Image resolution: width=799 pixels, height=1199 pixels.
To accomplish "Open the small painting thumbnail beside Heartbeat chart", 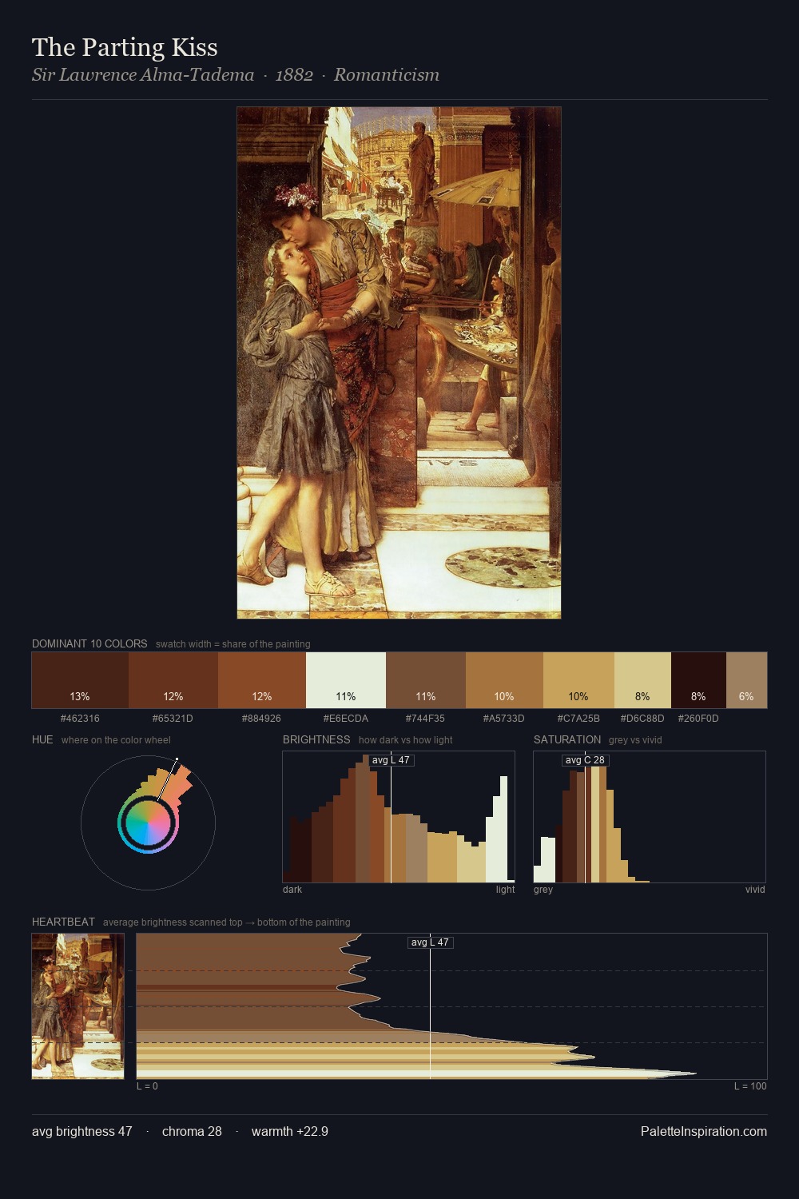I will [x=78, y=1006].
